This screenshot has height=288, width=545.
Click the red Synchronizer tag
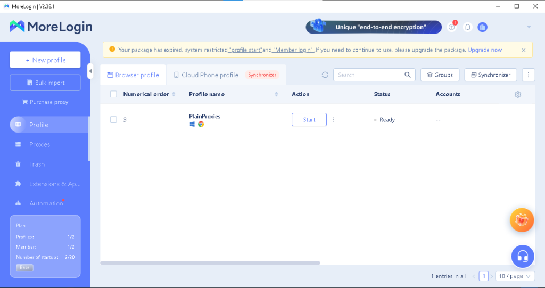tap(262, 75)
